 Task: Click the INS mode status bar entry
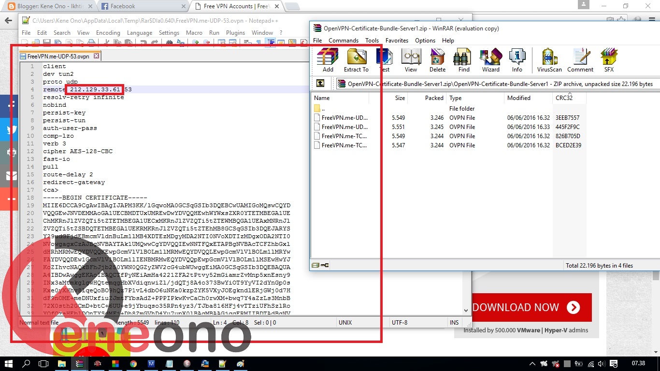[454, 322]
